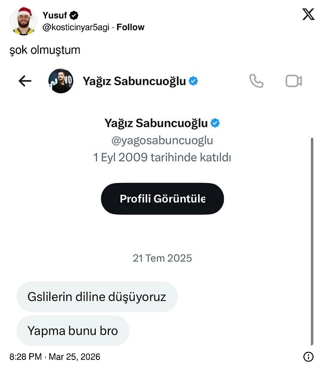
Task: Start a voice call with Yağız
Action: 256,81
